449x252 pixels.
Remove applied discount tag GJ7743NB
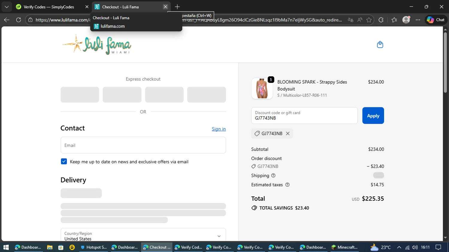coord(288,134)
